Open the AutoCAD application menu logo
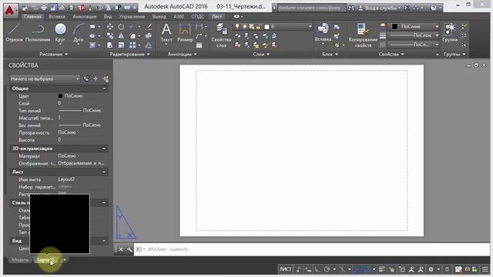 click(10, 11)
